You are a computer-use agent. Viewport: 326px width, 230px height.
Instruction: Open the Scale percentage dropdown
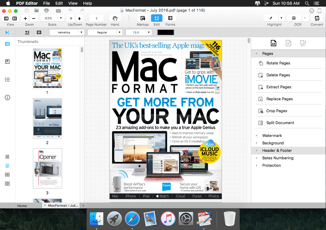click(x=61, y=18)
